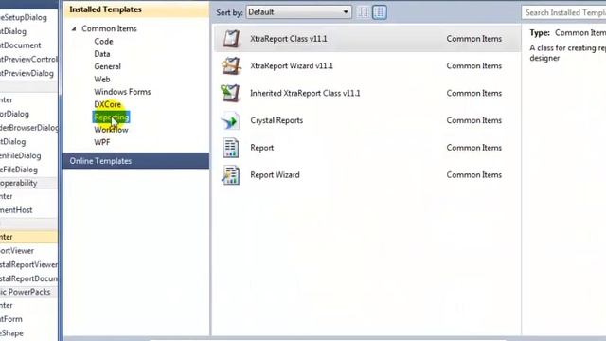Select the derBrowserDialog item in toolbox
The height and width of the screenshot is (341, 606).
click(x=28, y=128)
